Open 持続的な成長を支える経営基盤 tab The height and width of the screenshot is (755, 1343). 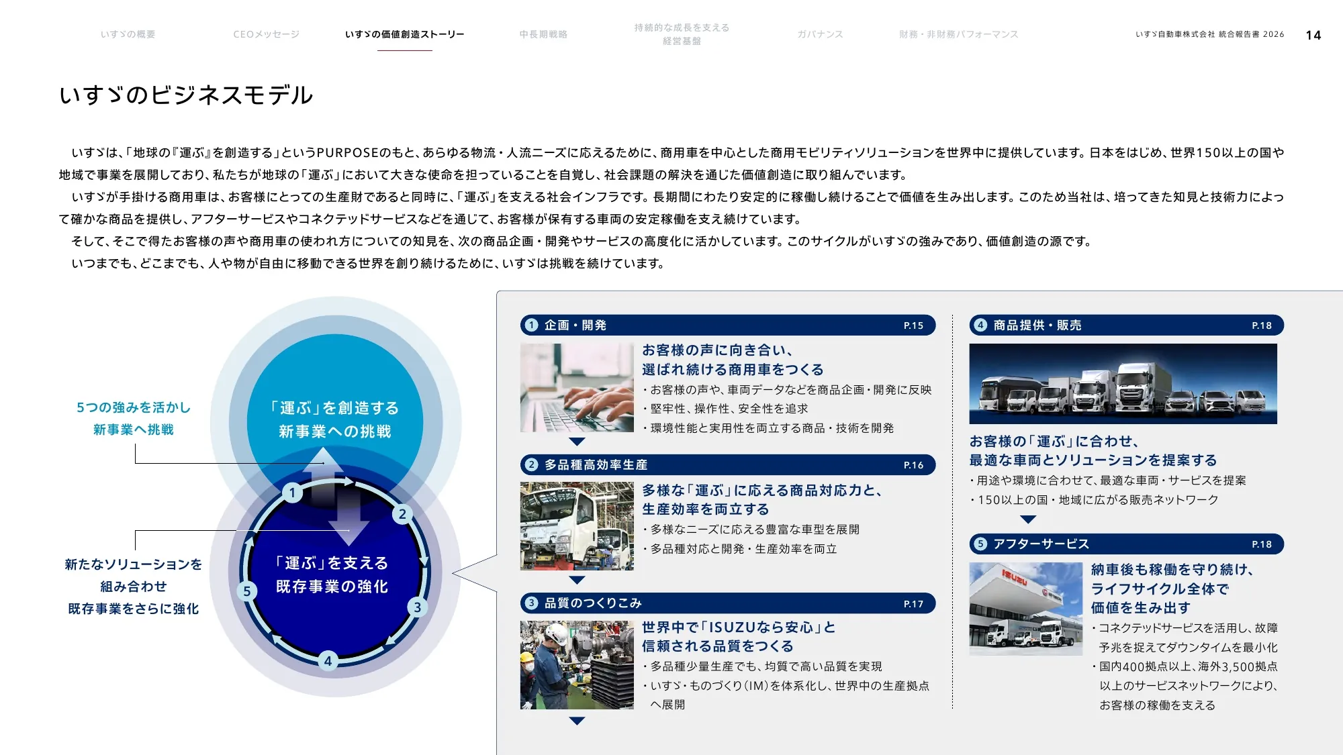pyautogui.click(x=682, y=34)
